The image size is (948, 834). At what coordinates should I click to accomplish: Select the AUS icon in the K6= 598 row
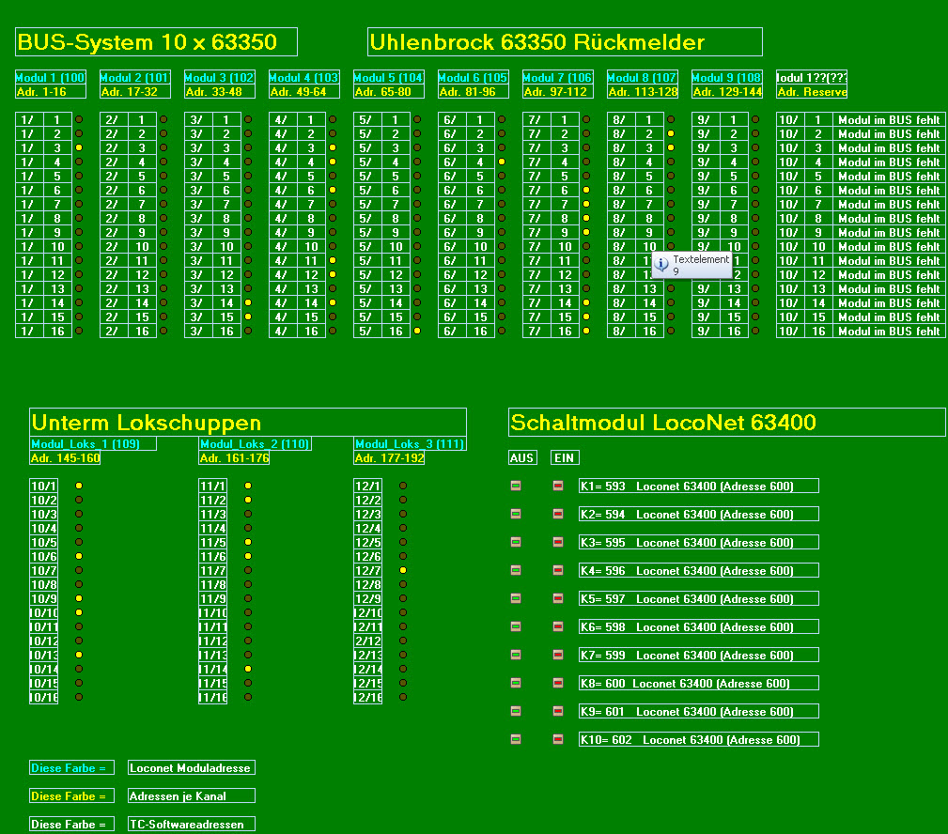[x=516, y=626]
